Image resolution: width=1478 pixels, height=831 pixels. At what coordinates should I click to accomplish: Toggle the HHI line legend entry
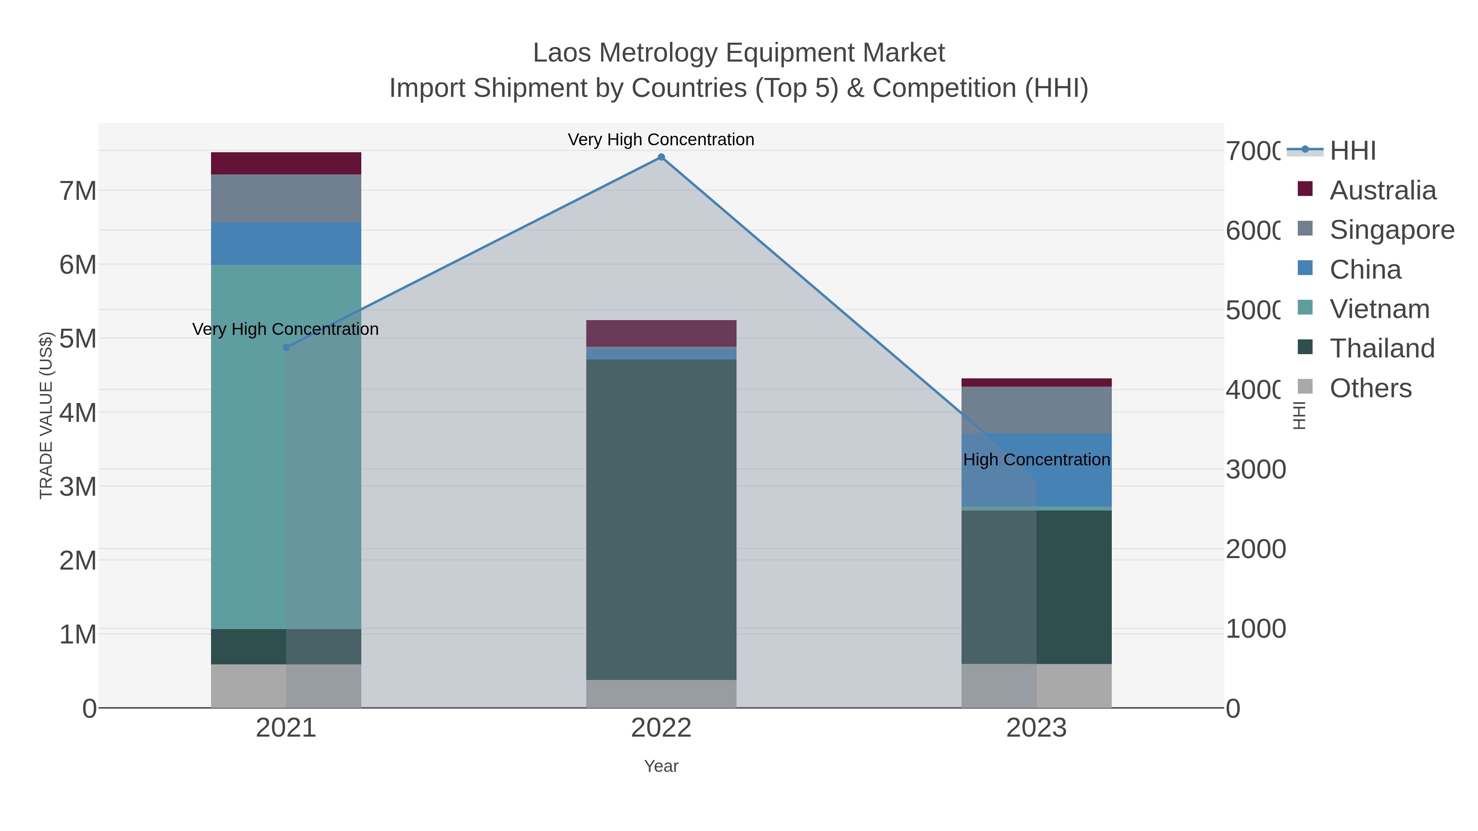click(1331, 151)
